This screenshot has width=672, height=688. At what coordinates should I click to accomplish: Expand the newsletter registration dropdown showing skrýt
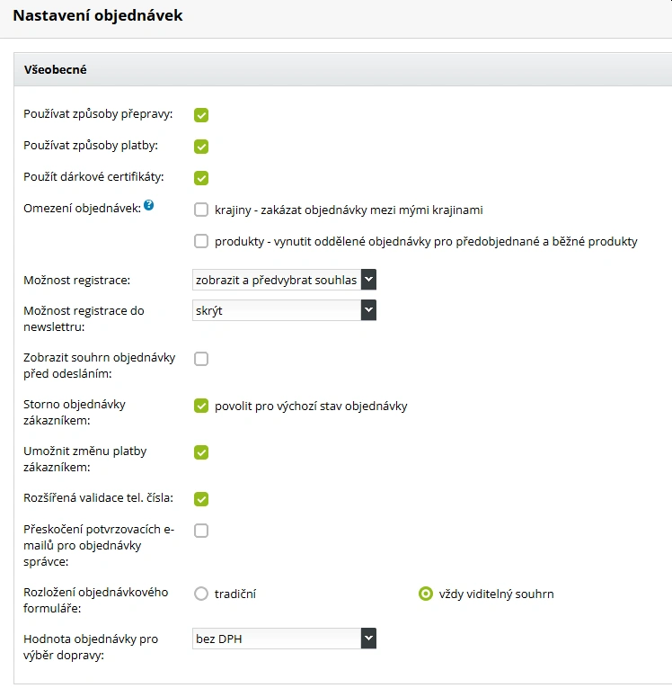pos(284,310)
